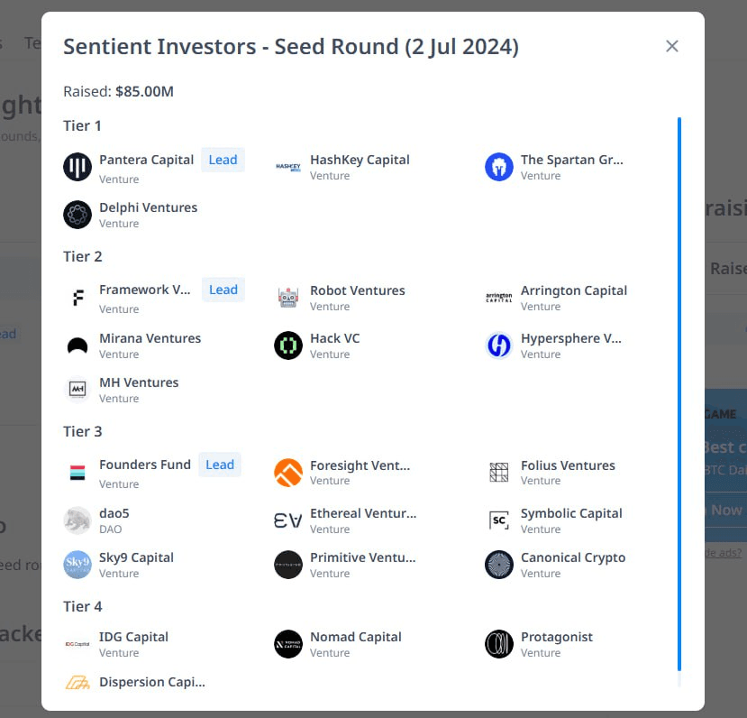The image size is (747, 718).
Task: Open the Founders Fund striped logo
Action: tap(77, 473)
